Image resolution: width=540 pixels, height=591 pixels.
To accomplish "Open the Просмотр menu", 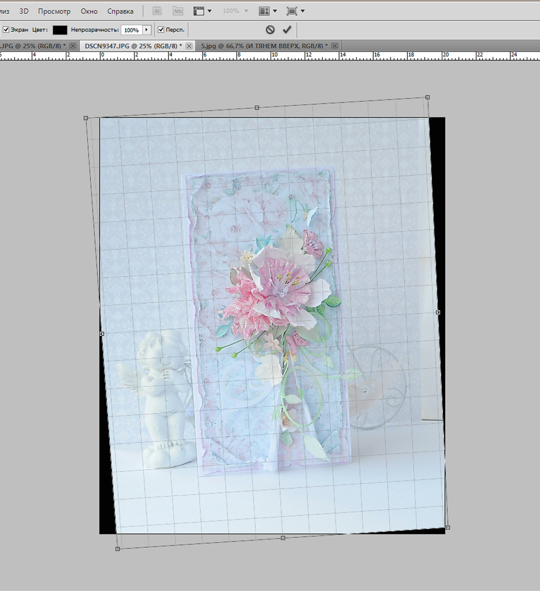I will pyautogui.click(x=54, y=12).
